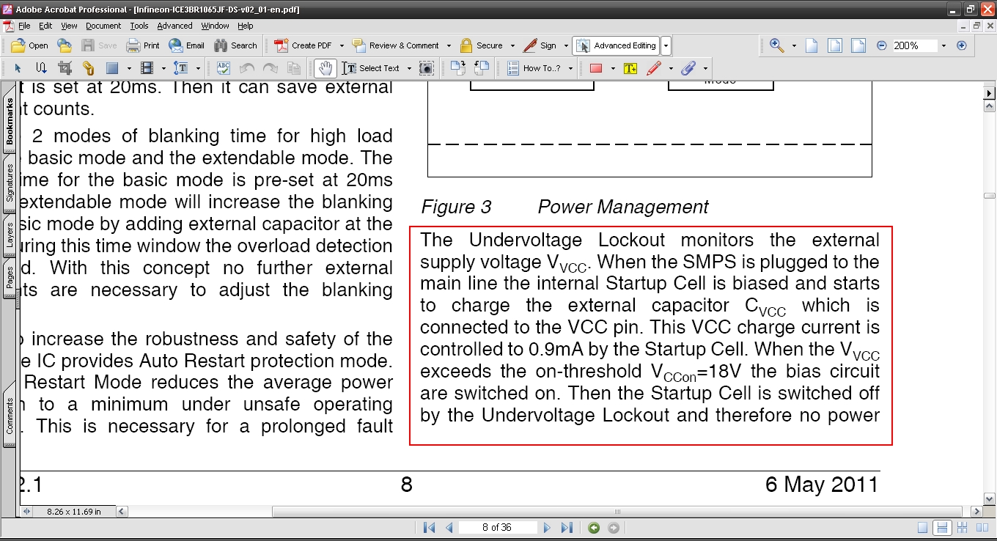This screenshot has height=541, width=997.
Task: Select the Text Box tool
Action: 630,68
